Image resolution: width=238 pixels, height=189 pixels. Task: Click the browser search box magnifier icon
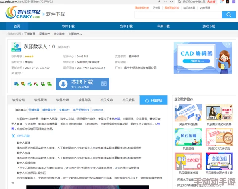179,2
